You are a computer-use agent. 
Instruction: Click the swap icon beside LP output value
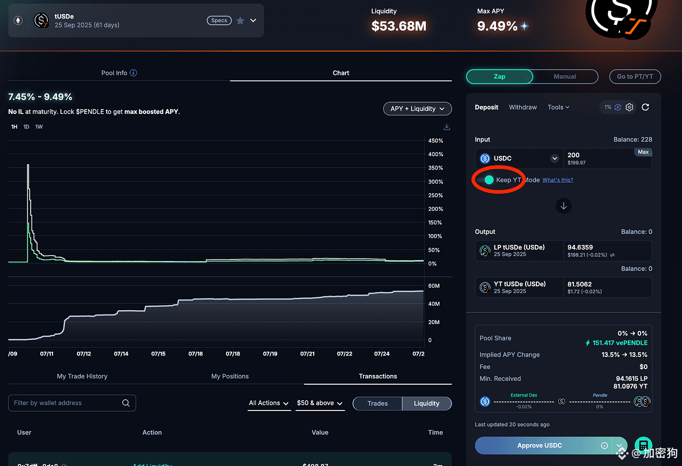point(612,255)
